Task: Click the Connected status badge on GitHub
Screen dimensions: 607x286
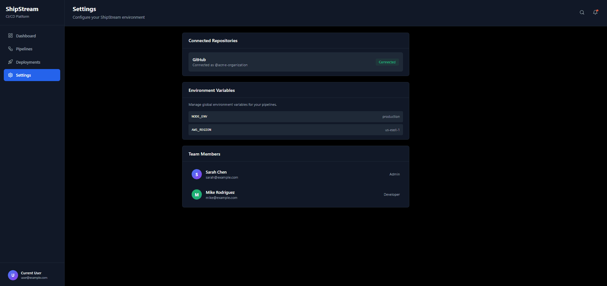Action: (x=387, y=62)
